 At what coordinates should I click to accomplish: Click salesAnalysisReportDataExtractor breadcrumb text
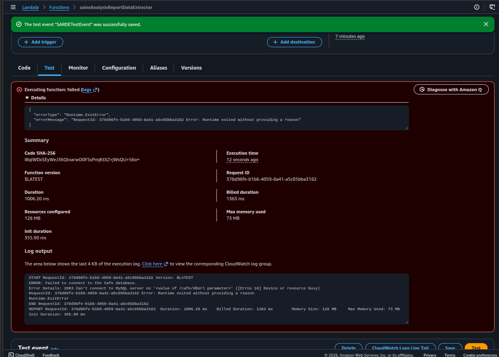116,7
